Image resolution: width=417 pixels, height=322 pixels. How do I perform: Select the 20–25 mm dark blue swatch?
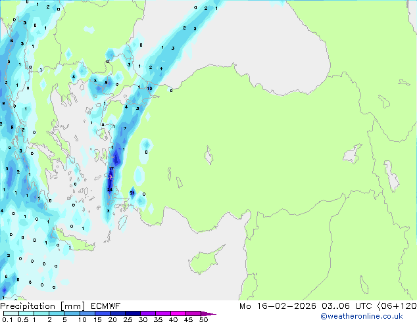click(x=117, y=313)
